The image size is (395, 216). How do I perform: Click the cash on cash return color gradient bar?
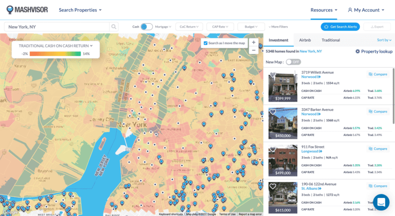pyautogui.click(x=55, y=53)
